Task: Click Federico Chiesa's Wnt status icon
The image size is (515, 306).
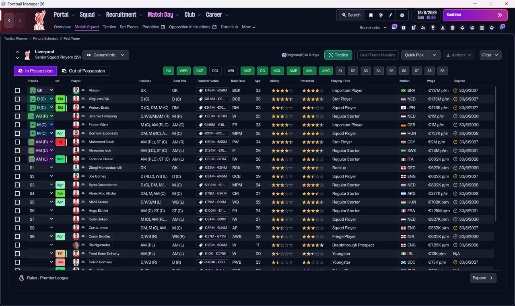Action: (61, 159)
